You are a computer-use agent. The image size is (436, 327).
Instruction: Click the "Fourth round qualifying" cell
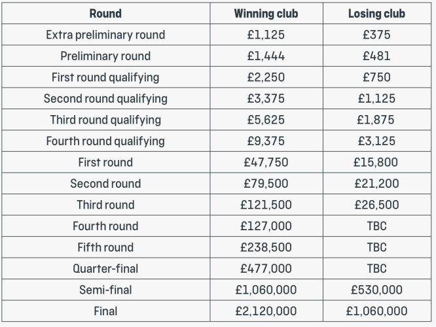(105, 141)
